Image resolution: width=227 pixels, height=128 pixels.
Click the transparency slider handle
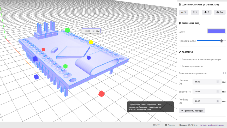click(221, 41)
